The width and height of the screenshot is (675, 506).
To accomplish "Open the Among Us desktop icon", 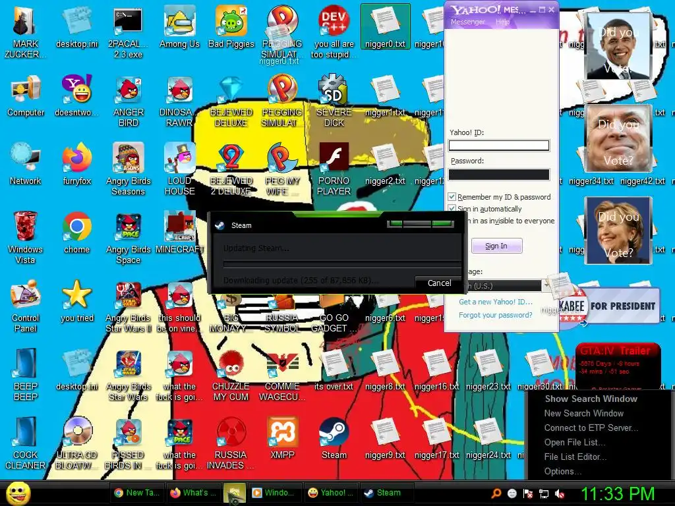I will click(x=179, y=28).
